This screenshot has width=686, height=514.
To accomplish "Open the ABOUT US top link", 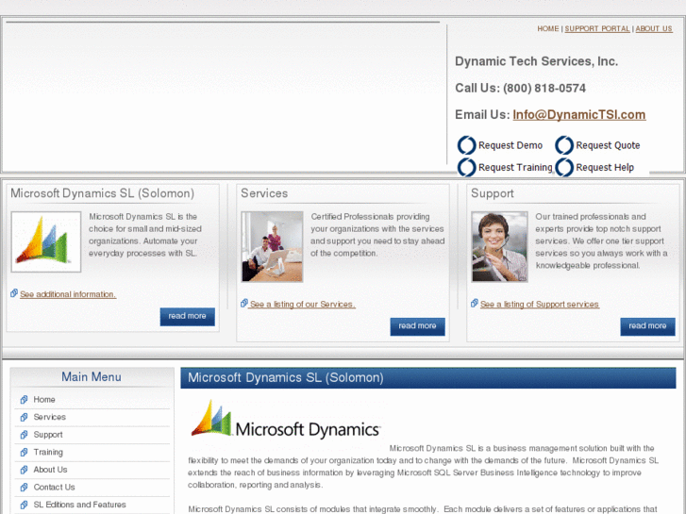I will pos(654,28).
